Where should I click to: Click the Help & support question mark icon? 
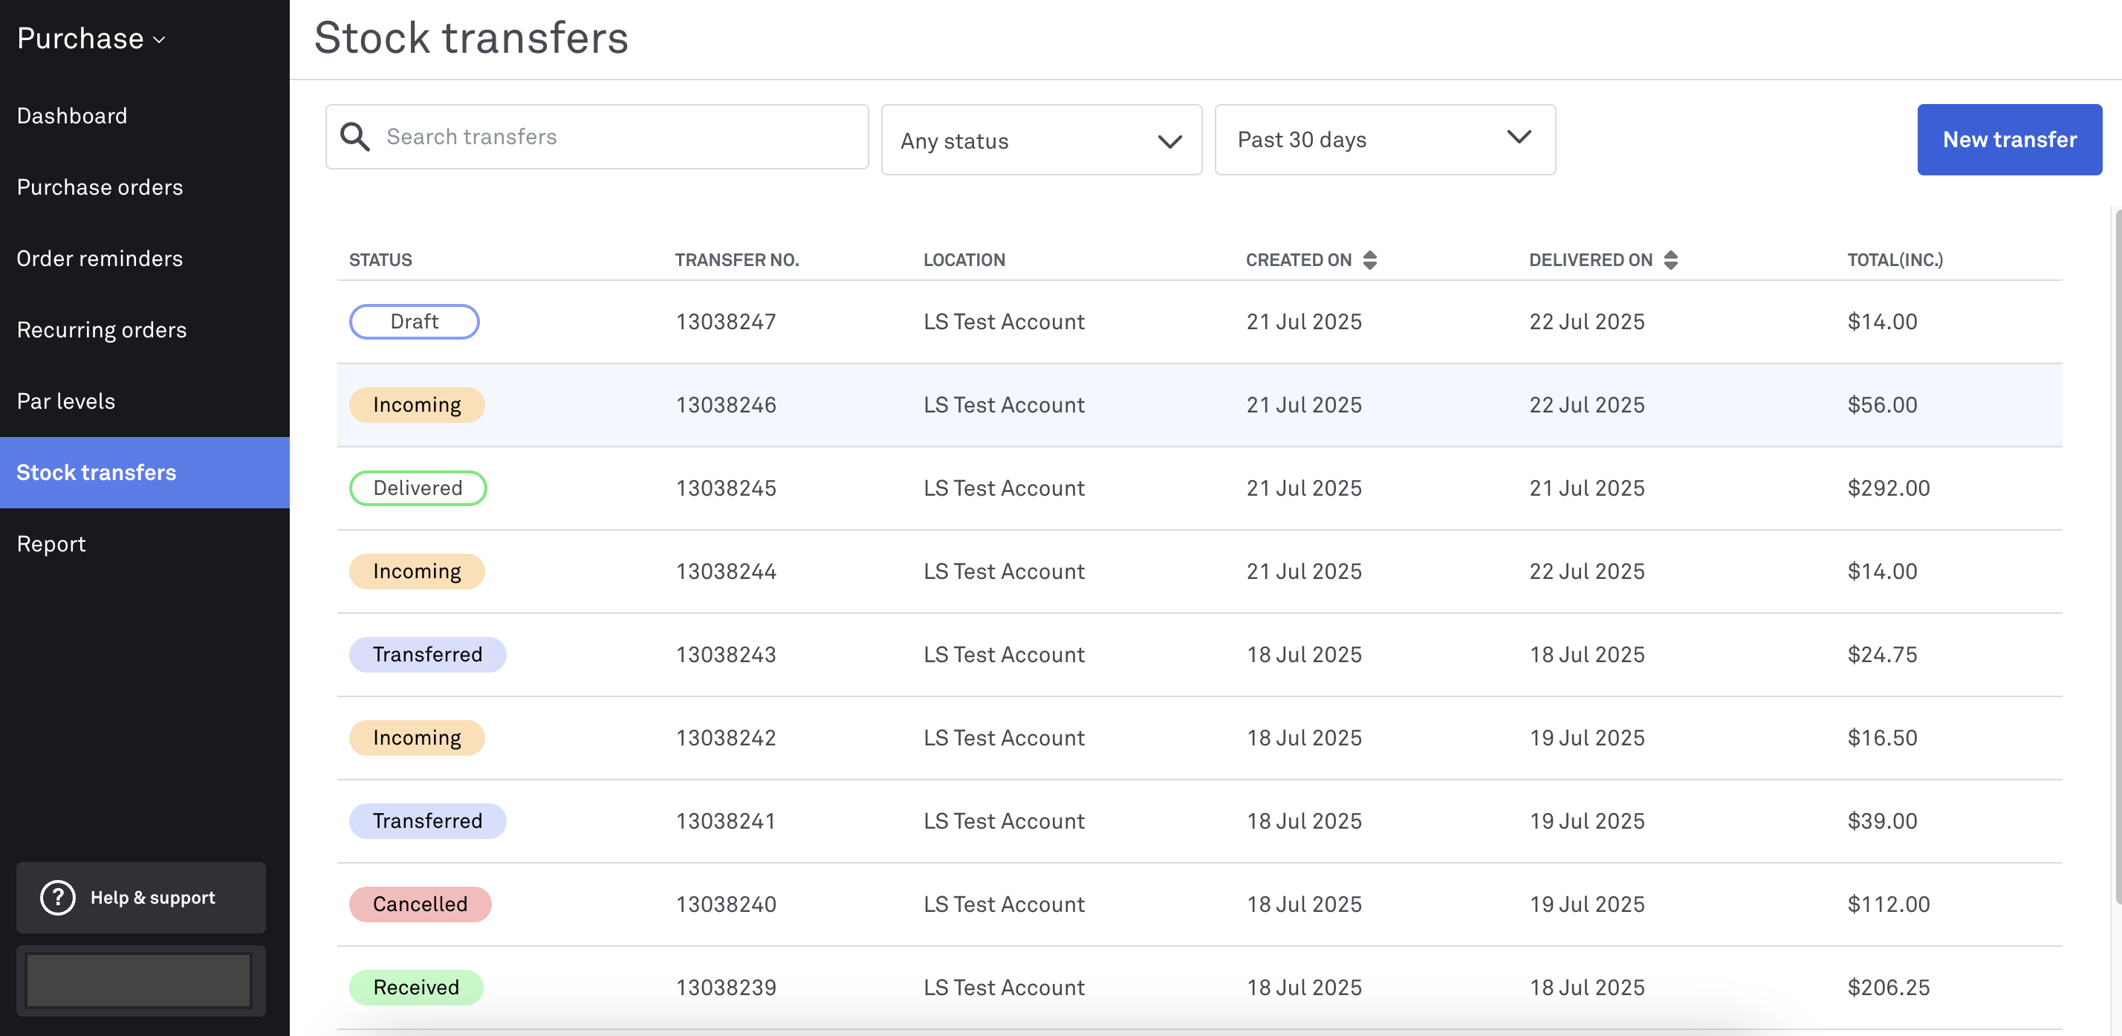pyautogui.click(x=58, y=898)
